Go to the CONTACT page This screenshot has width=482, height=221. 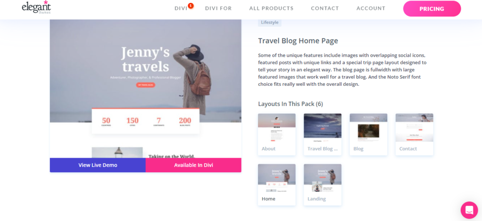tap(325, 8)
